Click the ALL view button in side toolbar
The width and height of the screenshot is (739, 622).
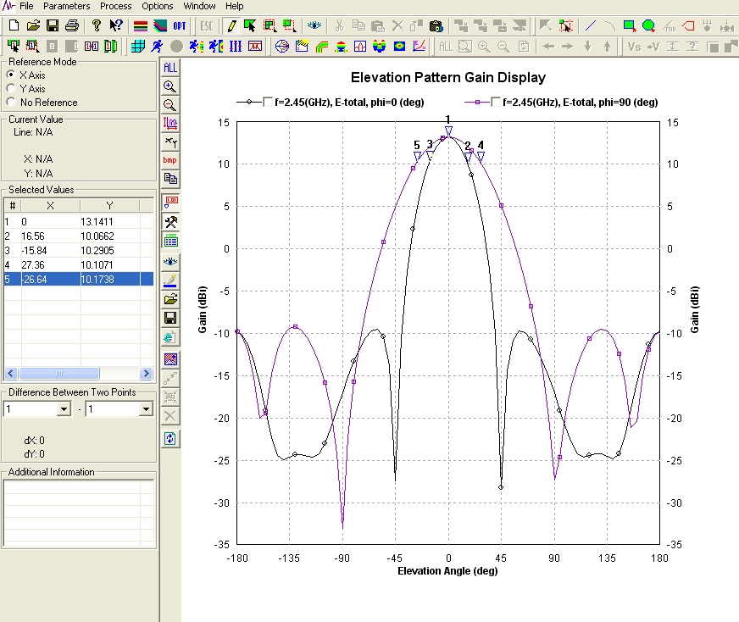(170, 67)
